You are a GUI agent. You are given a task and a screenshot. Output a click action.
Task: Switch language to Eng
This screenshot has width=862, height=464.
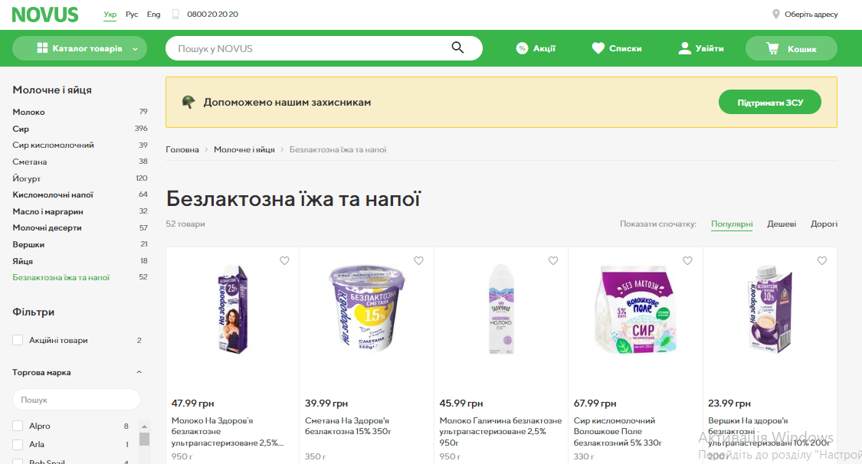tap(153, 15)
